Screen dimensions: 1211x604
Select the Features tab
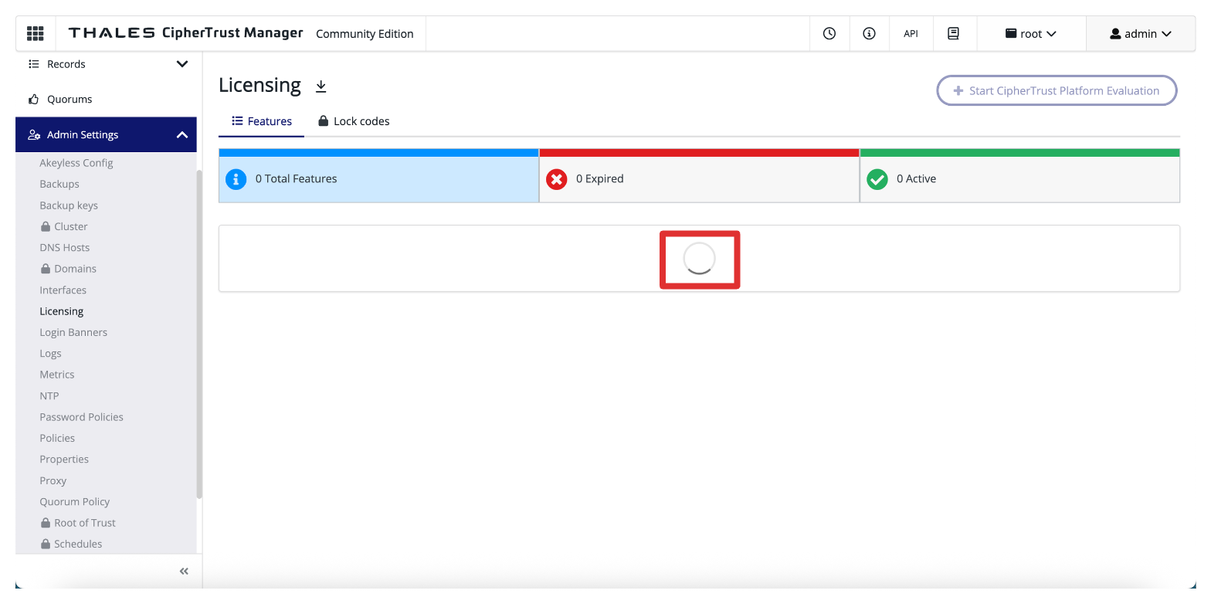coord(262,121)
